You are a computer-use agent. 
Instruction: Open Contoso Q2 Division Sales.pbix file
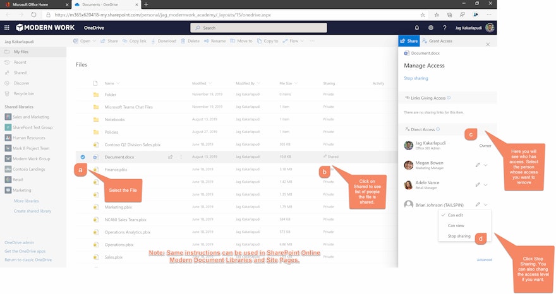pyautogui.click(x=133, y=144)
